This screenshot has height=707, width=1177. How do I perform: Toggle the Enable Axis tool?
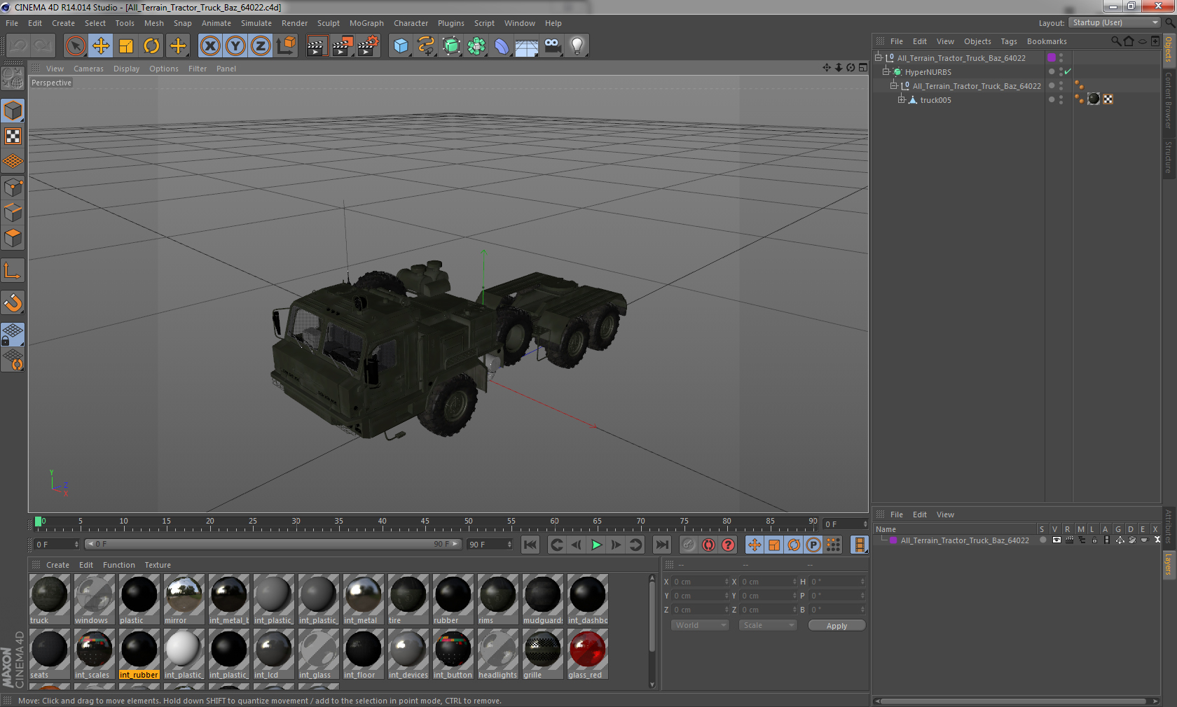tap(13, 271)
